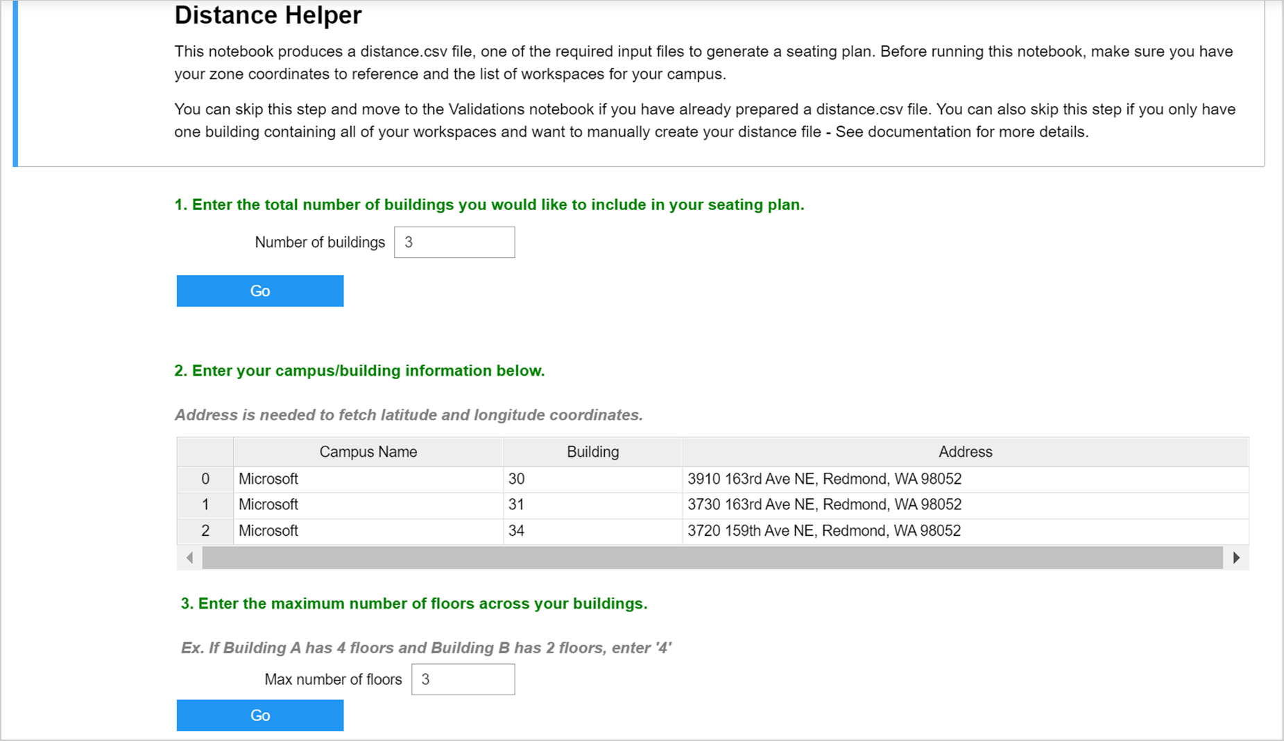Click the step 1 heading about total buildings
Image resolution: width=1284 pixels, height=741 pixels.
point(489,204)
